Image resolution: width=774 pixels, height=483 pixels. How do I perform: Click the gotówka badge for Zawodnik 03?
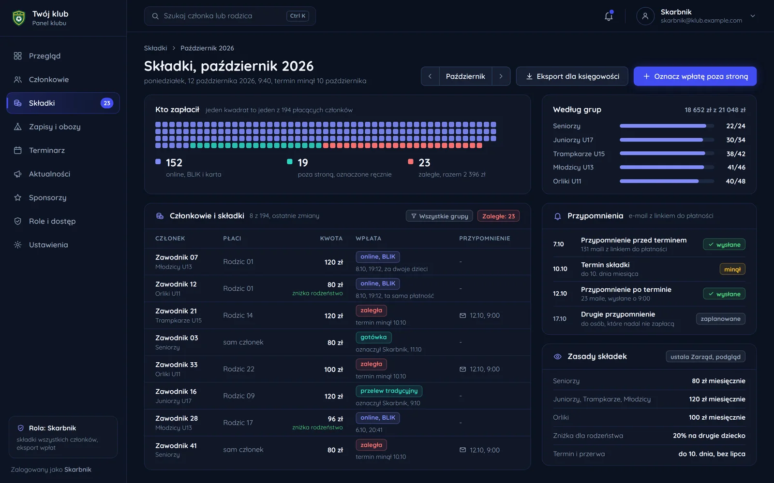(373, 337)
